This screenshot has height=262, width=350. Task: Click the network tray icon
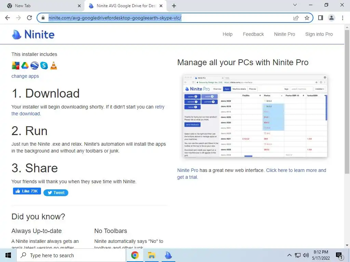point(298,255)
